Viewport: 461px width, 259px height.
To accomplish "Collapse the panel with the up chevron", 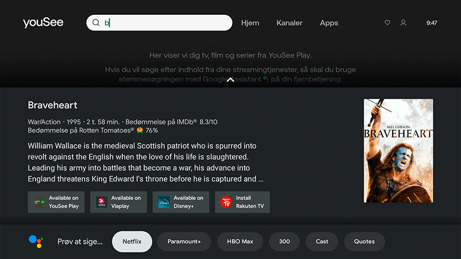I will click(x=231, y=80).
